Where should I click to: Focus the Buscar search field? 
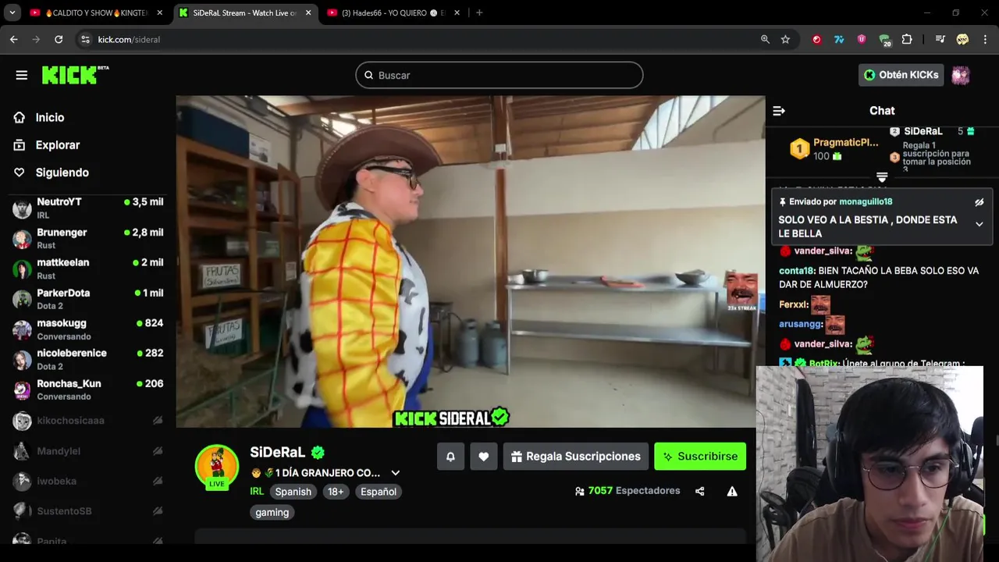pyautogui.click(x=499, y=75)
